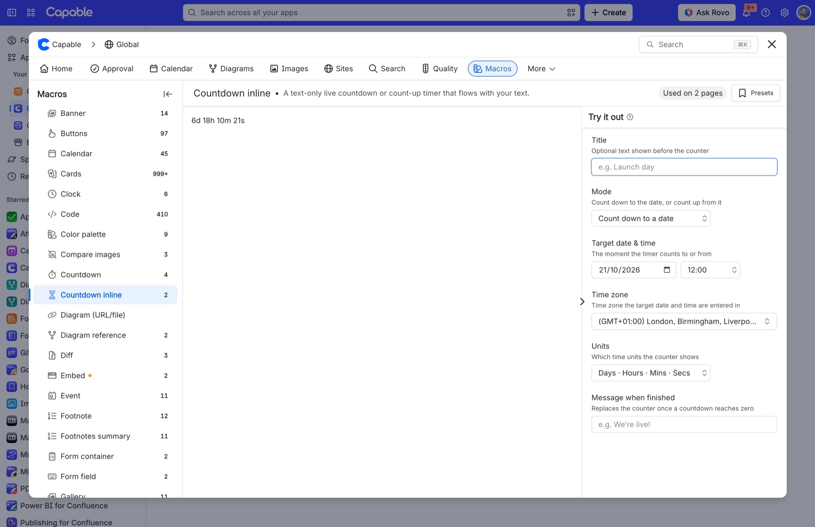Click the Title input field
The image size is (815, 527).
coord(684,167)
